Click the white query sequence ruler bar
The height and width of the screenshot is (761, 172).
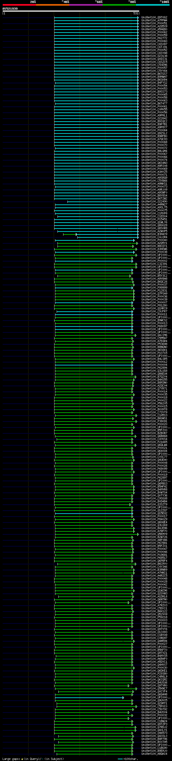71,11
